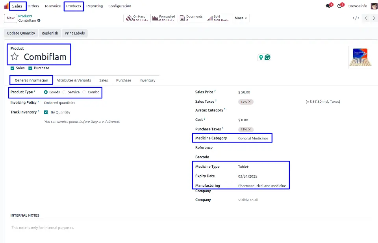This screenshot has width=378, height=243.
Task: Open the Configuration menu
Action: (120, 6)
